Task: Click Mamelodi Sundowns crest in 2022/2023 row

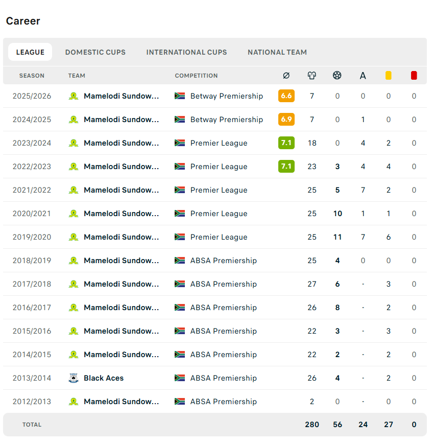Action: pyautogui.click(x=74, y=167)
